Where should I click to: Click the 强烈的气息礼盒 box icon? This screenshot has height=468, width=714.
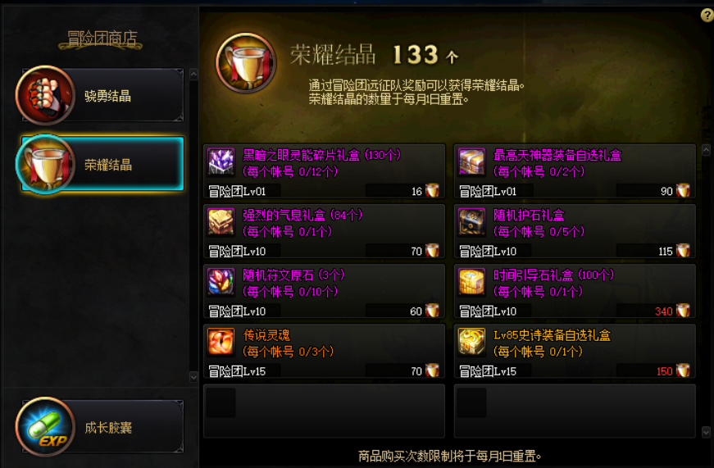pyautogui.click(x=221, y=222)
